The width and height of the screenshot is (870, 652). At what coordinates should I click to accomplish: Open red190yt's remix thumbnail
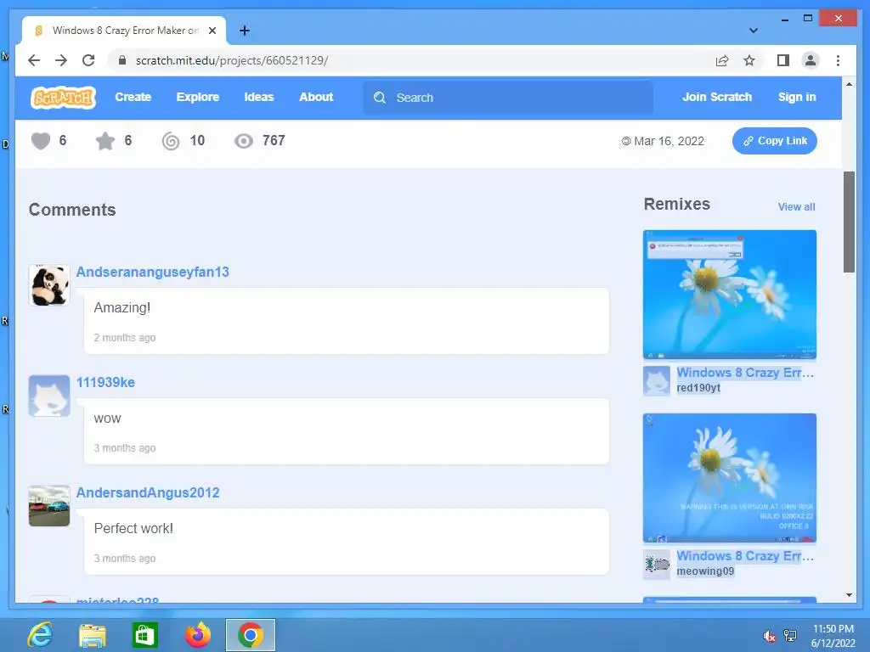click(730, 295)
